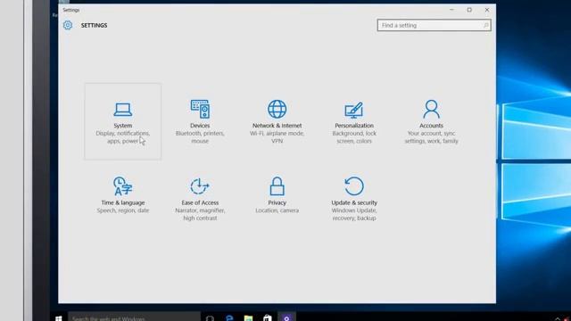The width and height of the screenshot is (571, 321).
Task: Click the taskbar Search the web and Windows box
Action: [x=134, y=317]
